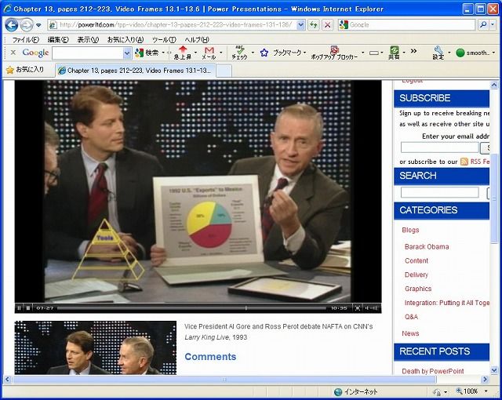502x400 pixels.
Task: Open the Blogs category link
Action: point(410,230)
